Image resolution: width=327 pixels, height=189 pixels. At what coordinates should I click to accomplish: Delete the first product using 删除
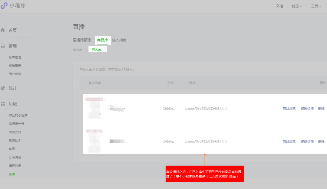click(321, 108)
